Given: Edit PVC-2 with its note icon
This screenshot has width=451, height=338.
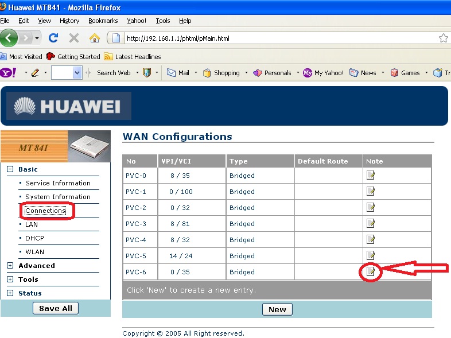Looking at the screenshot, I should (371, 207).
